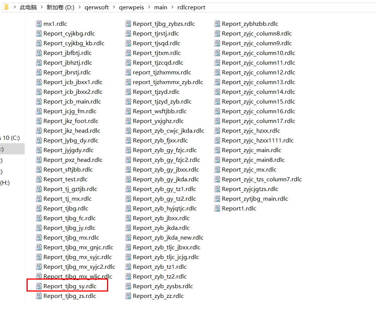Click the Report_tjbg_zs.rdlc file icon
The image size is (376, 311).
[x=39, y=296]
